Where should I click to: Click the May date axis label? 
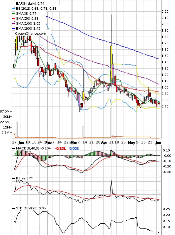point(131,142)
